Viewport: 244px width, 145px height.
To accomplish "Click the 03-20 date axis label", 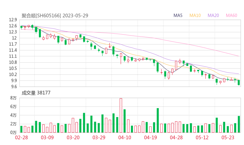I will [x=73, y=137].
